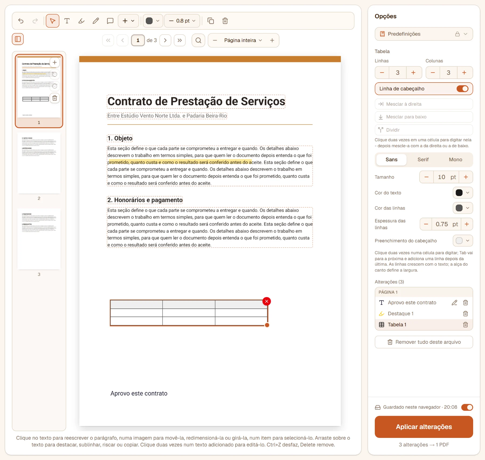The height and width of the screenshot is (460, 485).
Task: Decrease Espessura das linhas value
Action: [426, 224]
